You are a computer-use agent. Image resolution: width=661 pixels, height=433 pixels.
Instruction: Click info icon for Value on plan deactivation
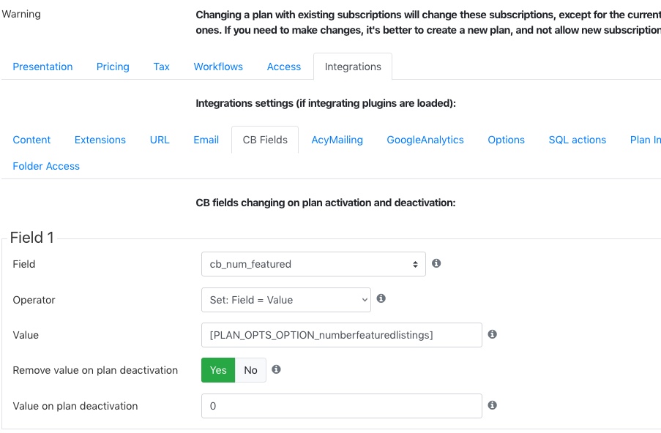click(492, 404)
